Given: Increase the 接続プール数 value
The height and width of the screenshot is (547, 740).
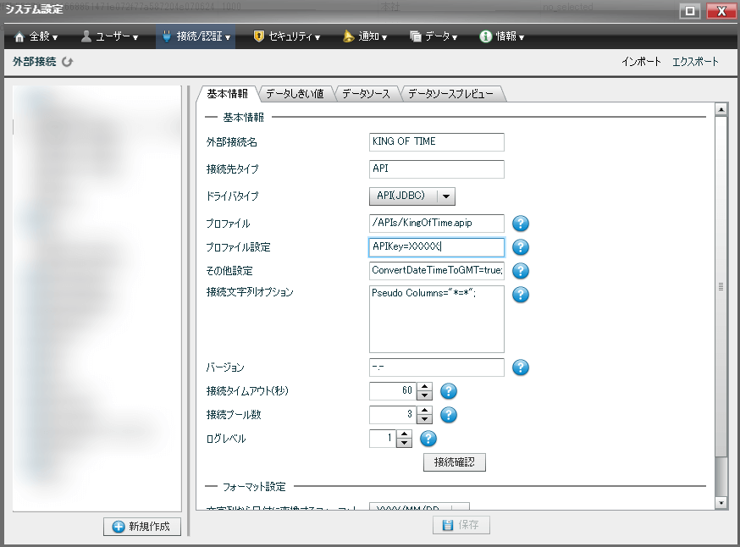Looking at the screenshot, I should pos(425,410).
